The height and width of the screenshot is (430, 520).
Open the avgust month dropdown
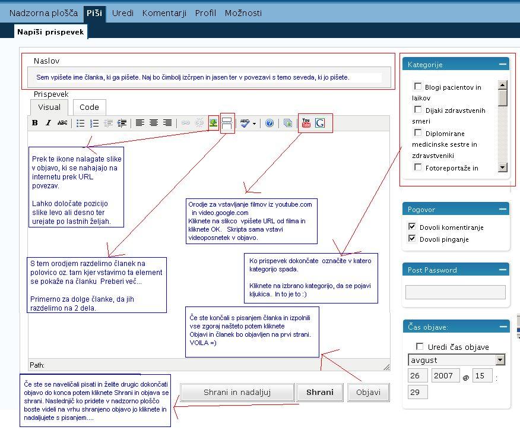(500, 360)
